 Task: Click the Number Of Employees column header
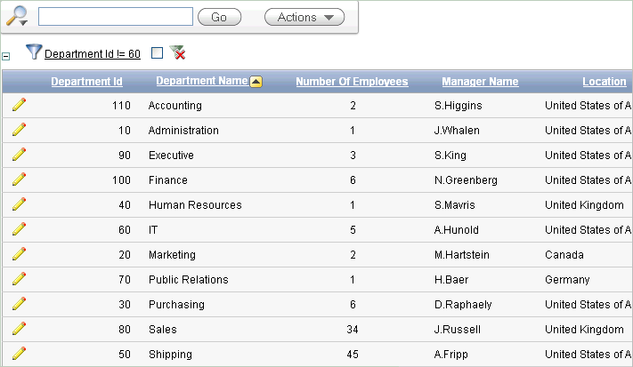click(x=352, y=82)
